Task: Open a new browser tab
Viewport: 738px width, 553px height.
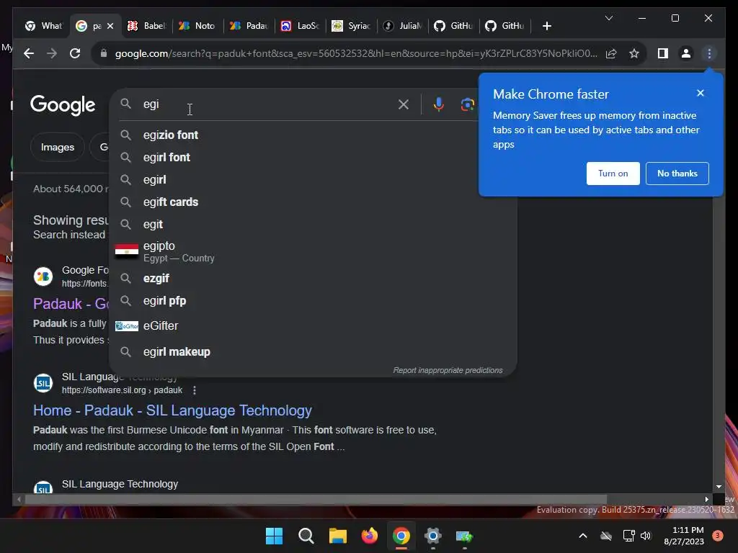Action: [x=546, y=26]
